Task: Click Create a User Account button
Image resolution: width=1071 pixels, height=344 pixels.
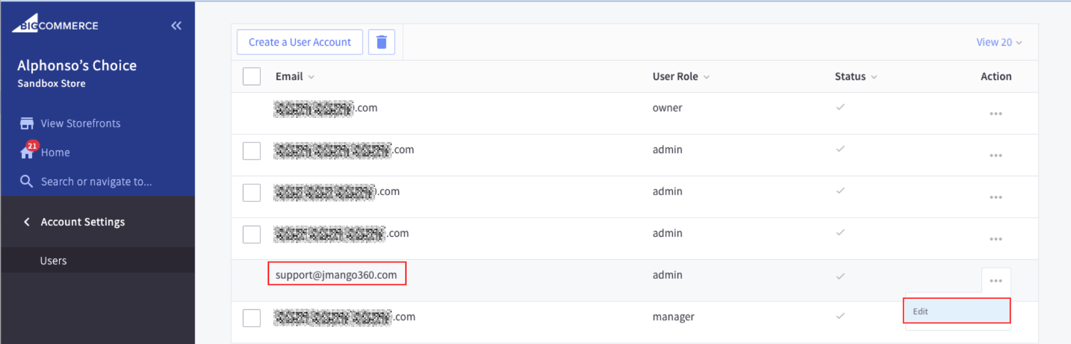Action: pos(300,42)
